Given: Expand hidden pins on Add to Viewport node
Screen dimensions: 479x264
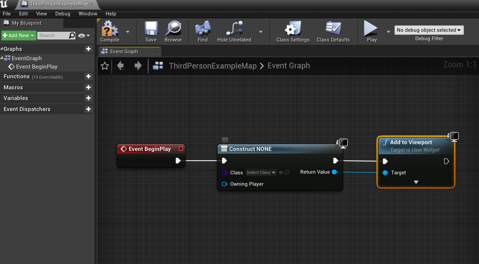Looking at the screenshot, I should [416, 182].
